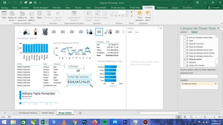223x125 pixels.
Task: Collapse the Filtros pane with the arrow
Action: (x=158, y=28)
